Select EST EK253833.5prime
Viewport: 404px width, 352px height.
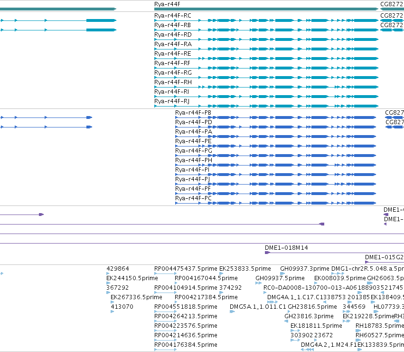point(245,269)
